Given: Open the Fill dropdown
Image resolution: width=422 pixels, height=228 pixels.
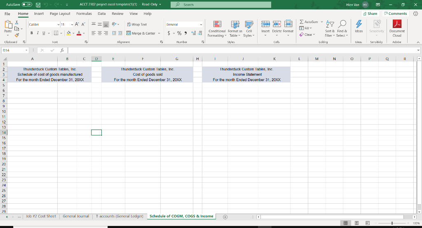Looking at the screenshot, I should click(x=305, y=28).
